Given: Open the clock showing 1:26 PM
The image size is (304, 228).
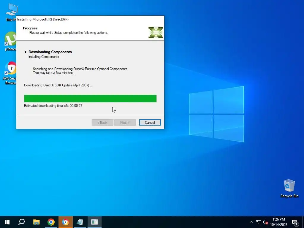Looking at the screenshot, I should pyautogui.click(x=279, y=222).
